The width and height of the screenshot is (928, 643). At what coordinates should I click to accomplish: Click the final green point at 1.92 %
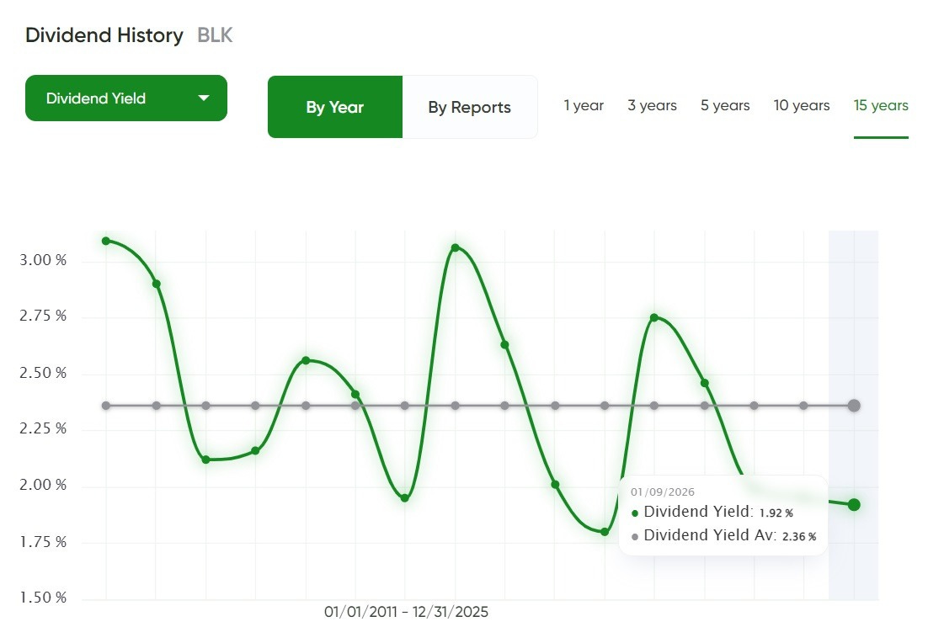tap(853, 505)
